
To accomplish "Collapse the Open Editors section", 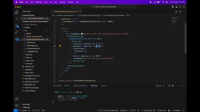I will (28, 15).
